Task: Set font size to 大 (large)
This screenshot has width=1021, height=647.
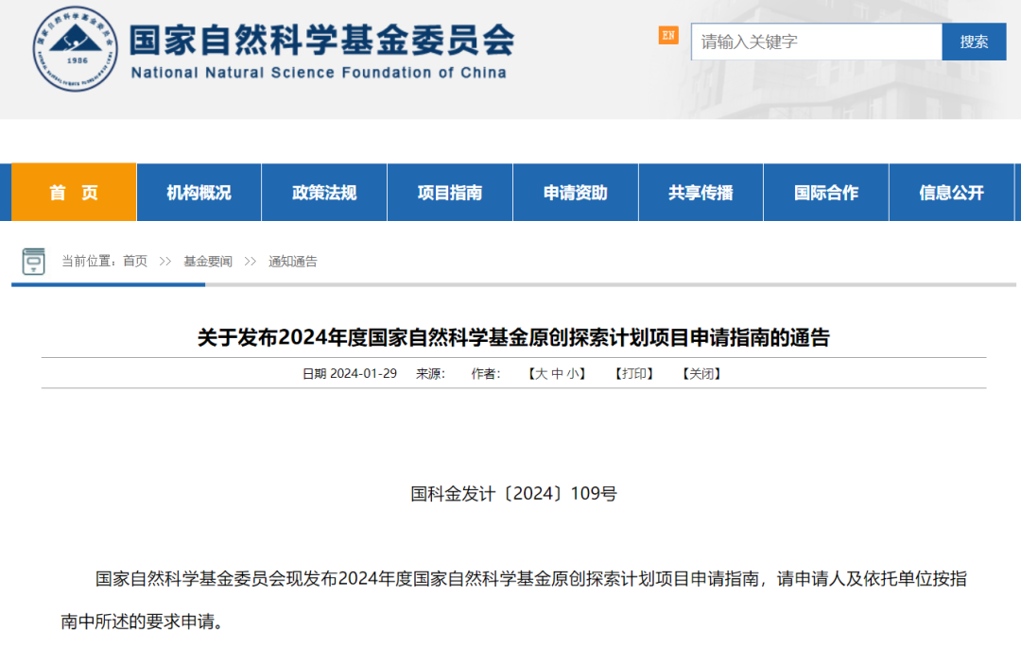Action: 542,374
